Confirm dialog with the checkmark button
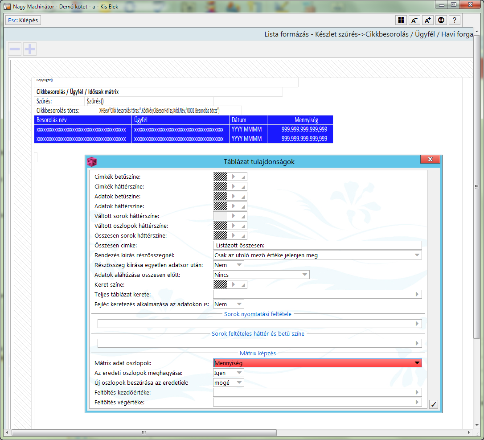The image size is (484, 440). point(433,404)
